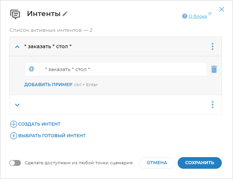This screenshot has height=179, width=233.
Task: Click the plus icon for creating intent
Action: pos(14,124)
